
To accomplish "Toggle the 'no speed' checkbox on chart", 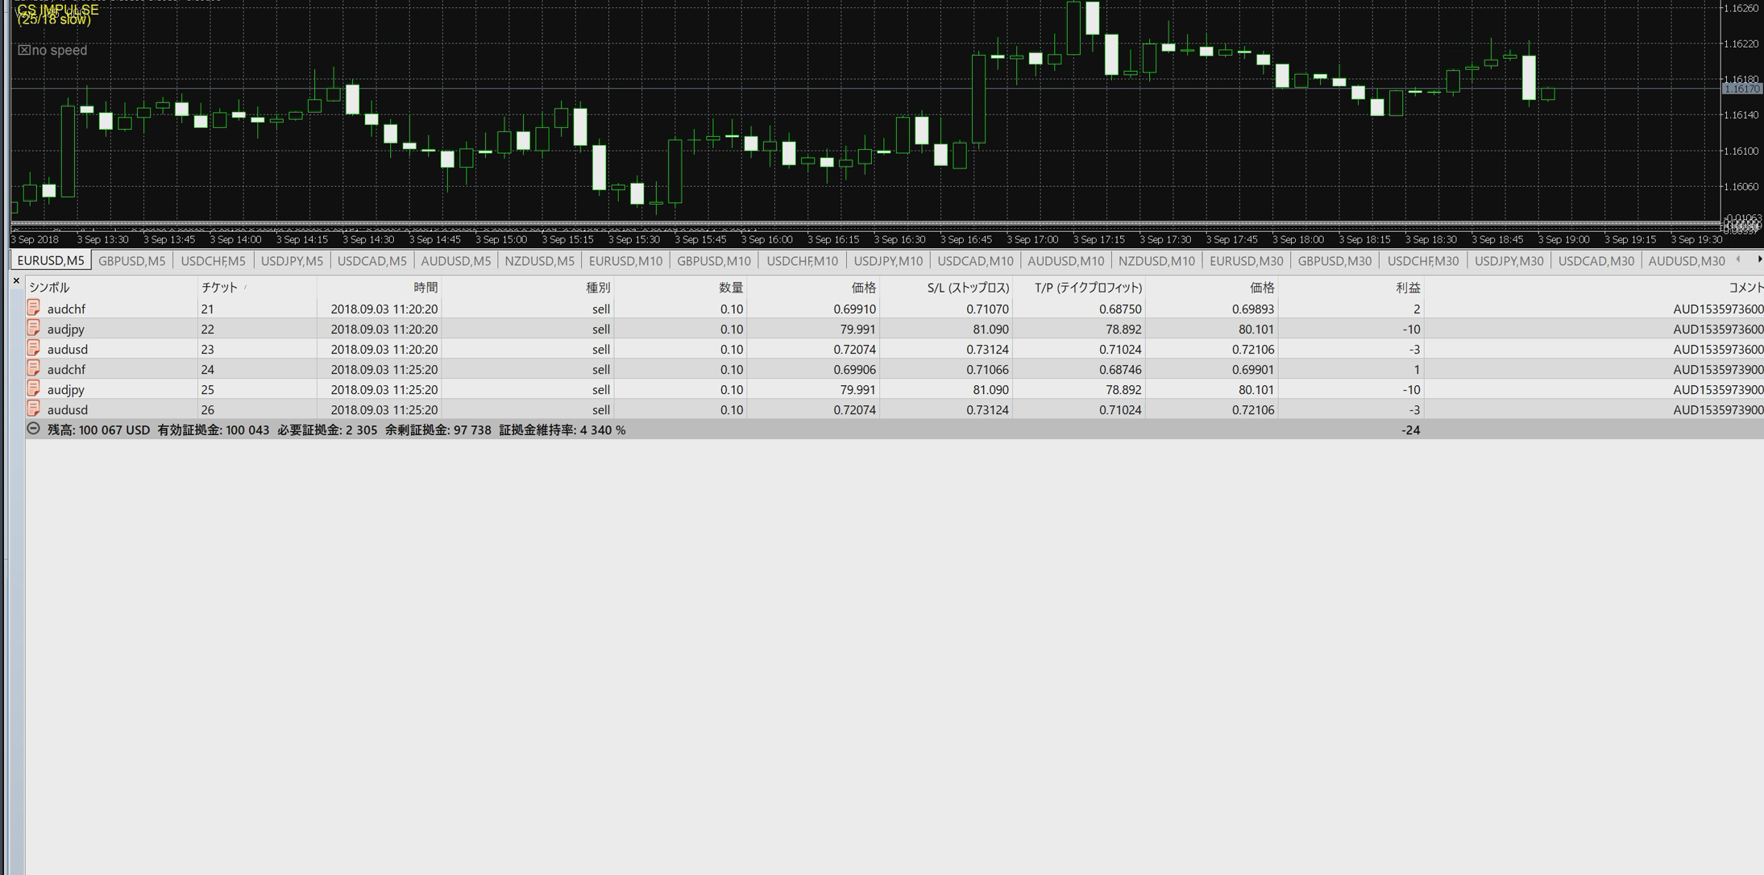I will tap(24, 50).
